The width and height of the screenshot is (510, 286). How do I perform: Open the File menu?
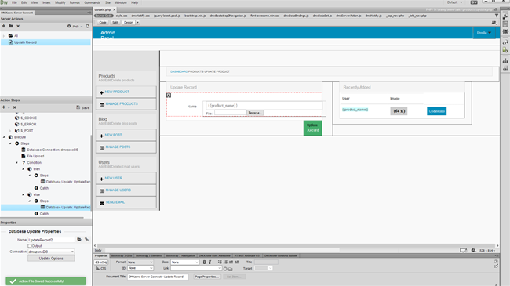pos(14,2)
